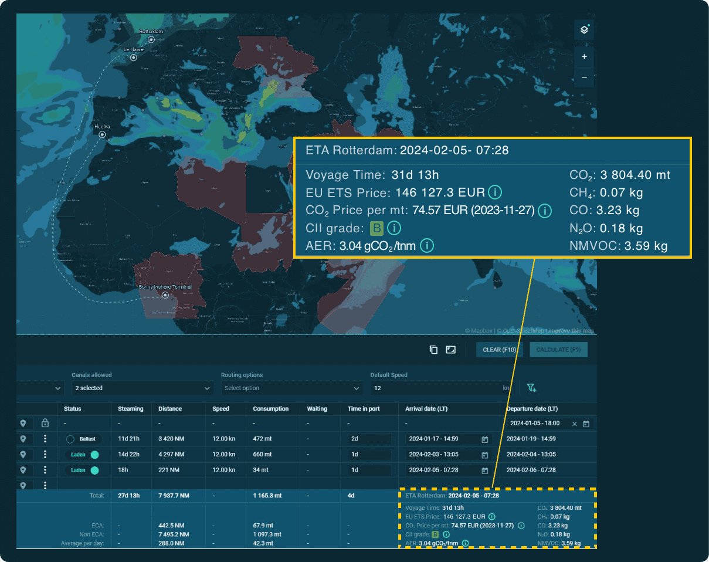Toggle the Laden switch in the 14d 22h row
The image size is (709, 562).
click(x=82, y=455)
